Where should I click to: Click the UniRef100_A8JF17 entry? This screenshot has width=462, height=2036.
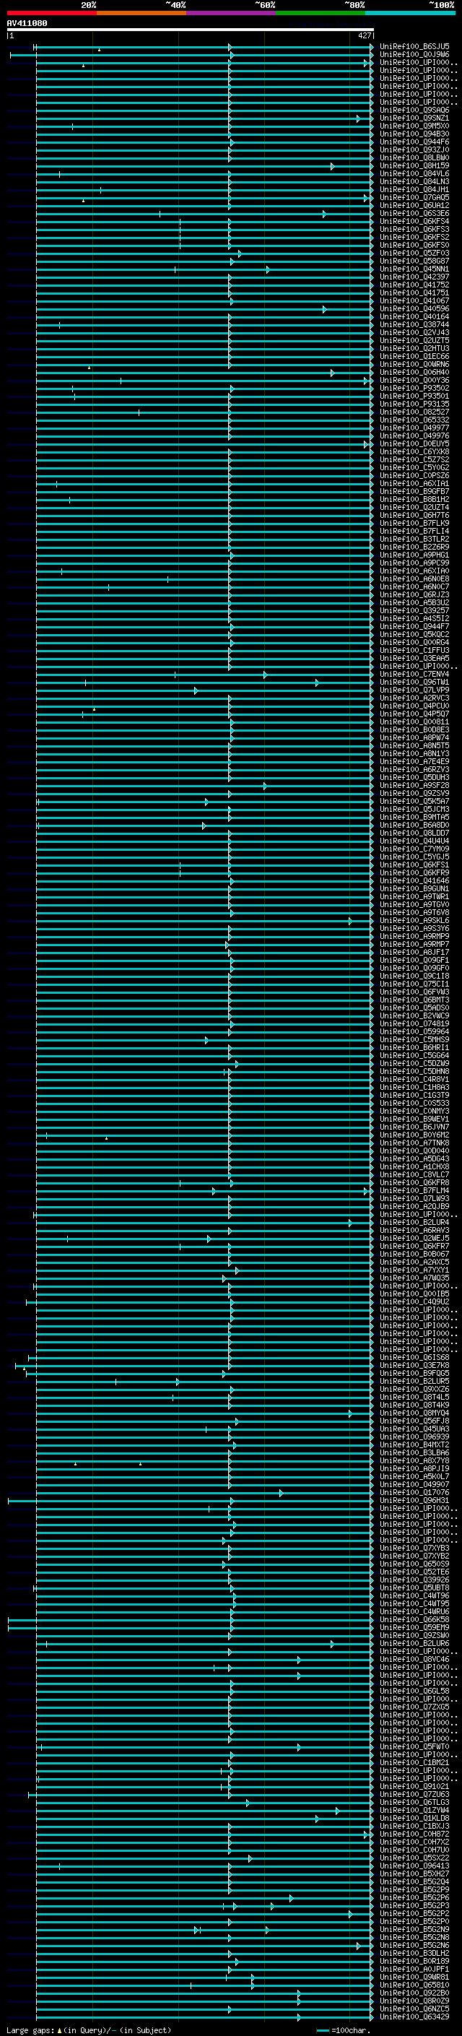pos(414,953)
